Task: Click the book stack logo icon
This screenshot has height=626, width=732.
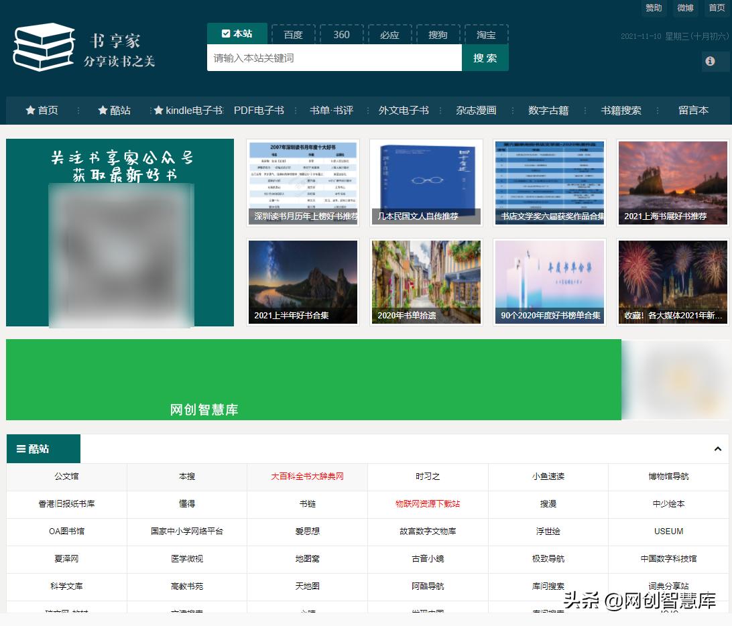Action: [43, 47]
